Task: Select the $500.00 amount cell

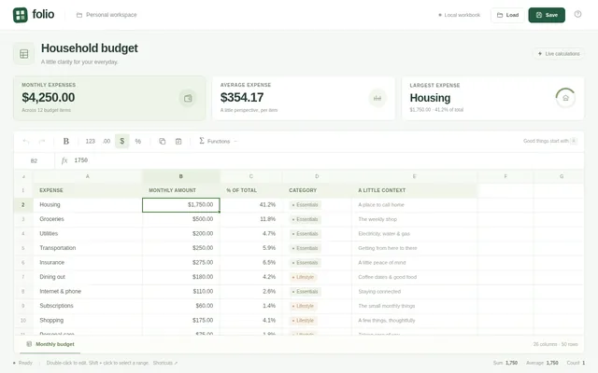Action: click(181, 219)
